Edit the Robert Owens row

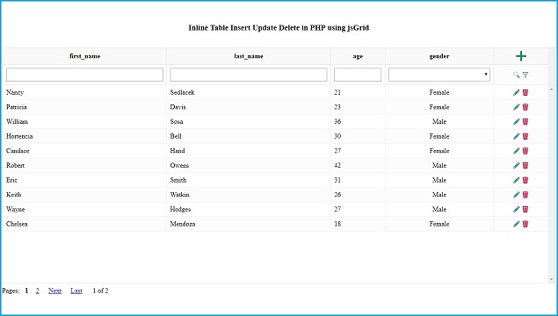pyautogui.click(x=516, y=165)
